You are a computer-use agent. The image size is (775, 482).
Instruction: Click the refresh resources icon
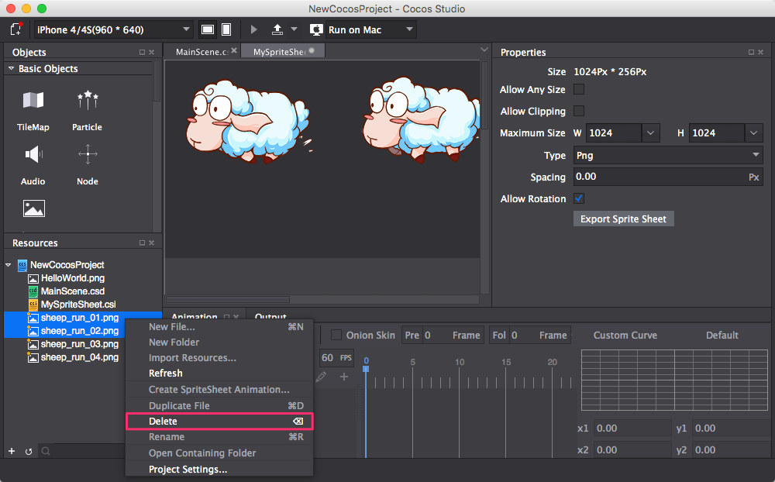click(x=29, y=451)
